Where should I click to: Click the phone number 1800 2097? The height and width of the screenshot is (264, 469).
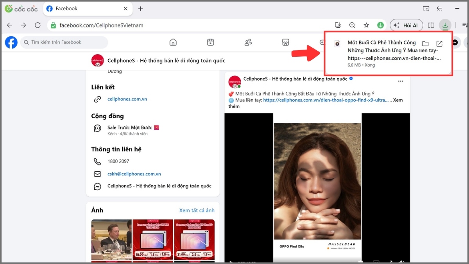[x=118, y=161]
